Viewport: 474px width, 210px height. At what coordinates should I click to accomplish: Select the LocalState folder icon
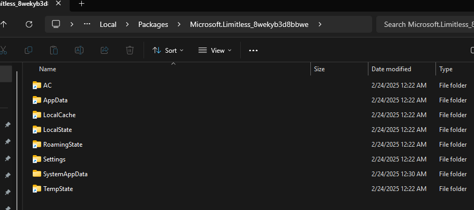tap(36, 130)
